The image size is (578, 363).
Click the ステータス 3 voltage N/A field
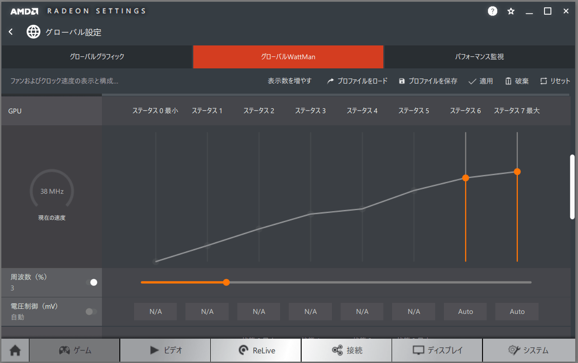pyautogui.click(x=310, y=312)
